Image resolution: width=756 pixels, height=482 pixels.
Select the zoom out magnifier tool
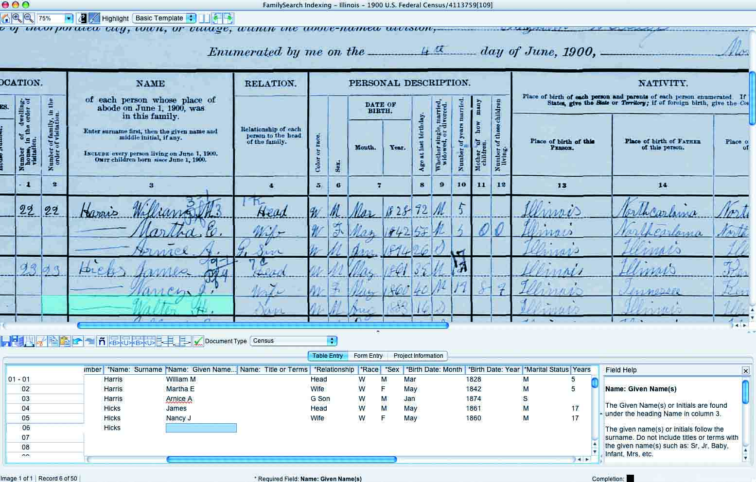[29, 18]
